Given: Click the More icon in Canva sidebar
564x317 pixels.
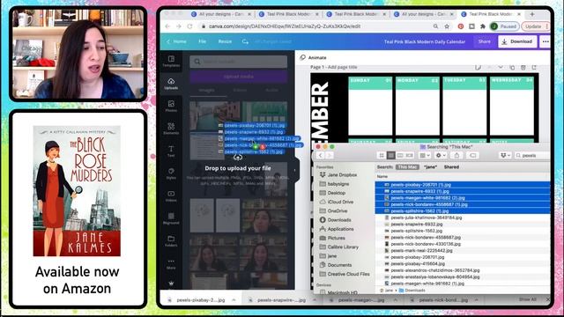Looking at the screenshot, I should (171, 263).
